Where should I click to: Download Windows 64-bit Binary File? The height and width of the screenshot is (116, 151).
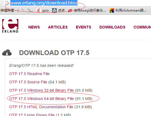[x=41, y=99]
